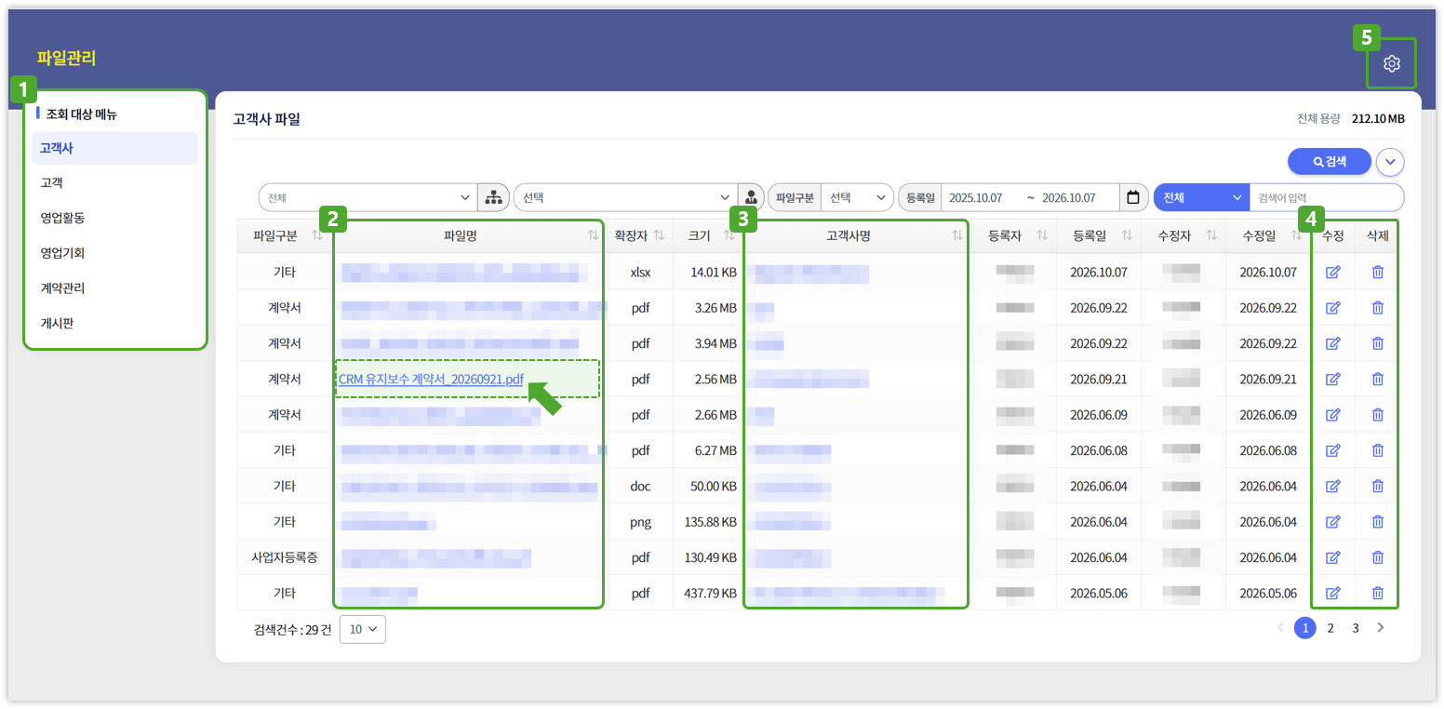Screen dimensions: 1444x709
Task: Click the blue 검색 button
Action: pyautogui.click(x=1330, y=162)
